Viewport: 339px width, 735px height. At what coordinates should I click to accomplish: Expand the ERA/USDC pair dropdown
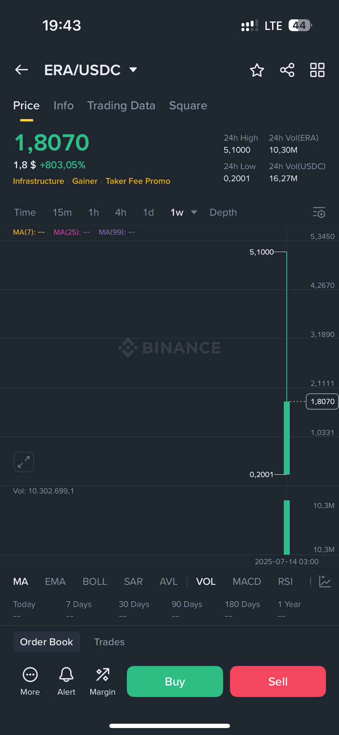tap(133, 70)
